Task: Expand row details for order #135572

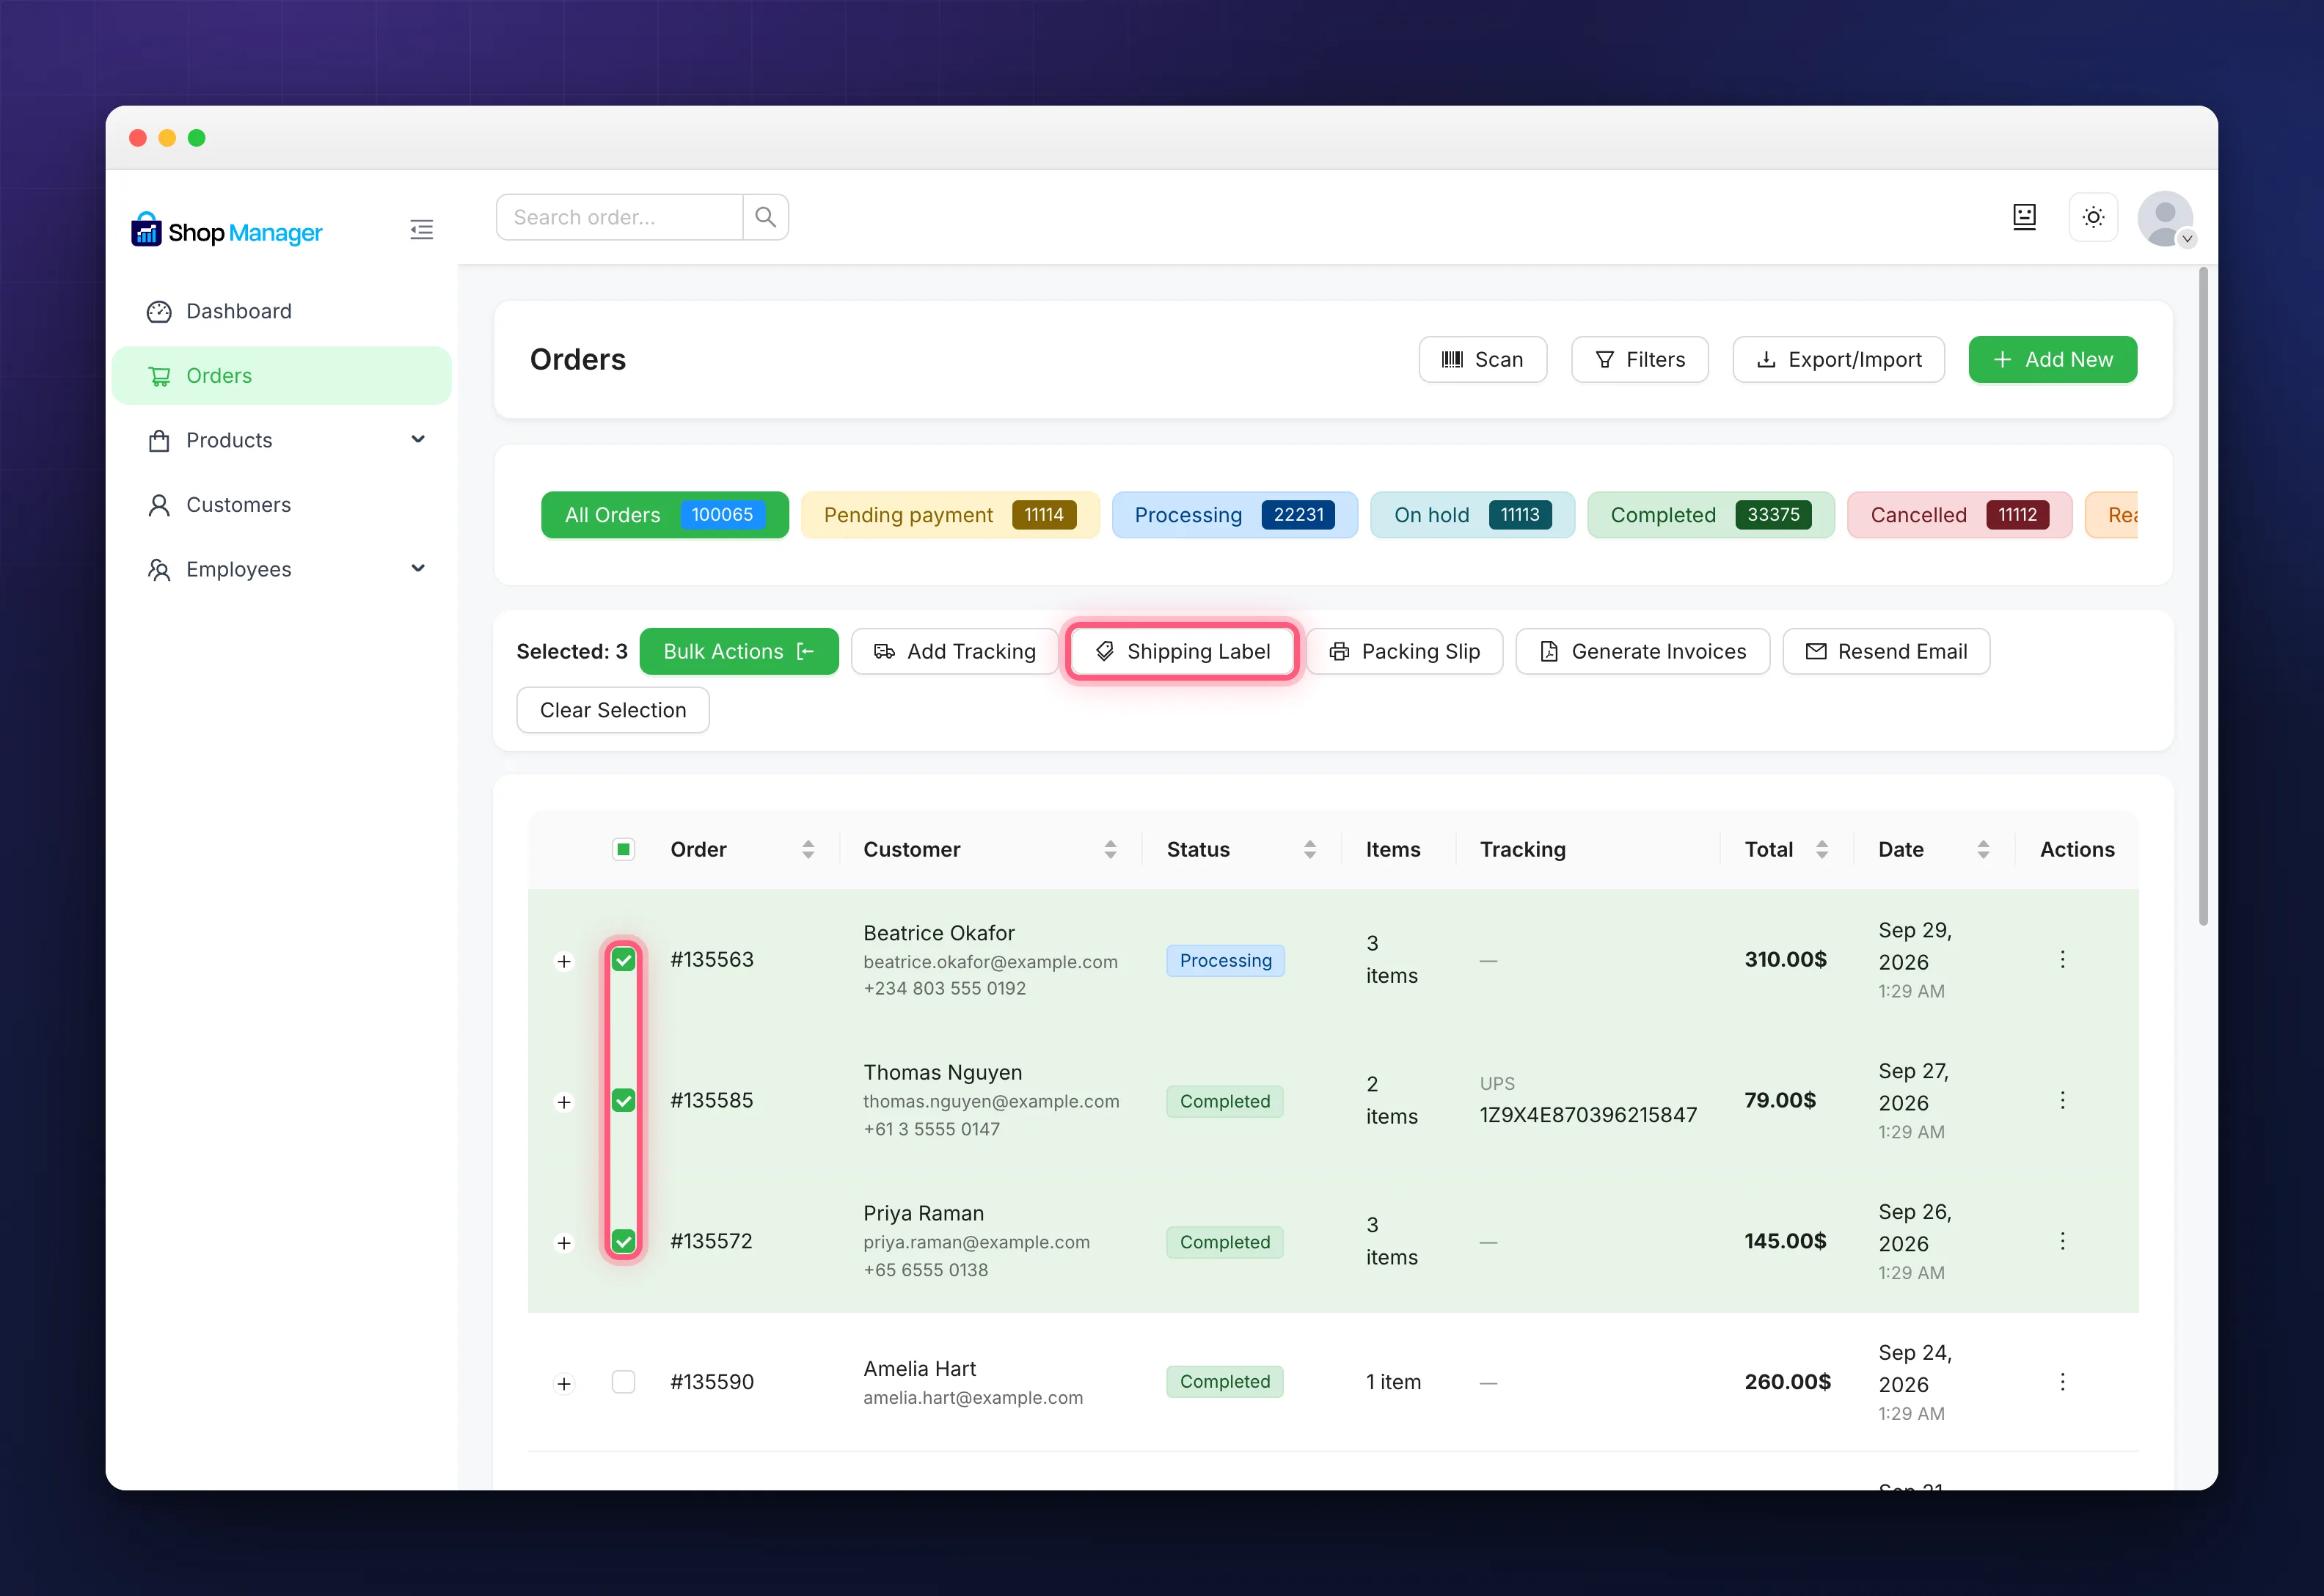Action: point(564,1244)
